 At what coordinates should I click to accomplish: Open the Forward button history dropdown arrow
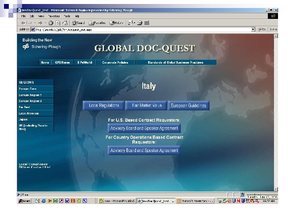(x=45, y=23)
